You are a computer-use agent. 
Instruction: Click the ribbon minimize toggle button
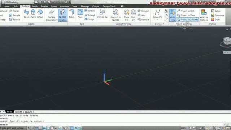pyautogui.click(x=122, y=6)
